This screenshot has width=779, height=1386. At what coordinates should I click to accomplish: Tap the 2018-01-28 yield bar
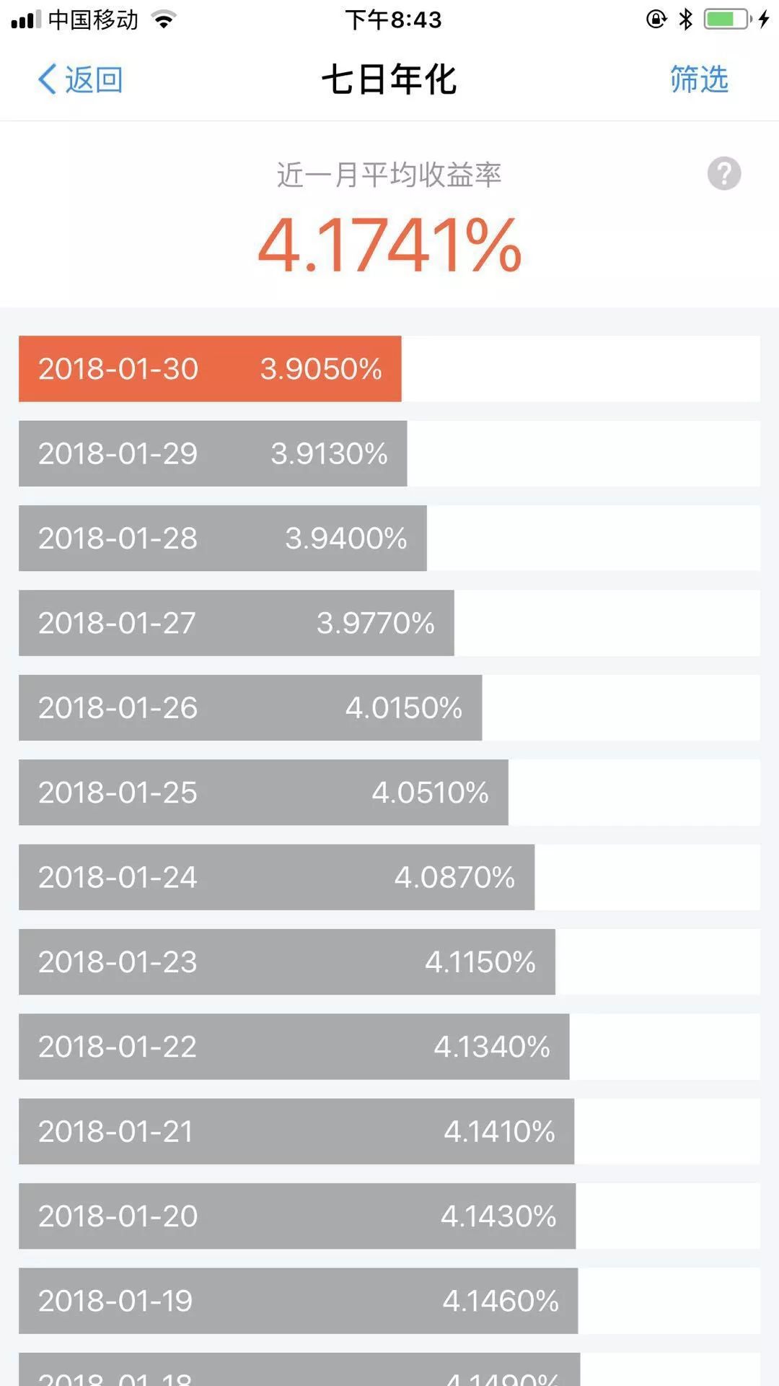pos(222,538)
